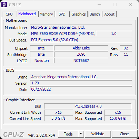139x139 pixels.
Task: Click the BIOS Version field 1.70
Action: click(81, 83)
